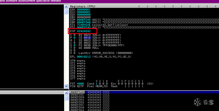Screen dimensions: 219x111
Task: Select highlighted stack row 00AEFD48
Action: click(144, 92)
